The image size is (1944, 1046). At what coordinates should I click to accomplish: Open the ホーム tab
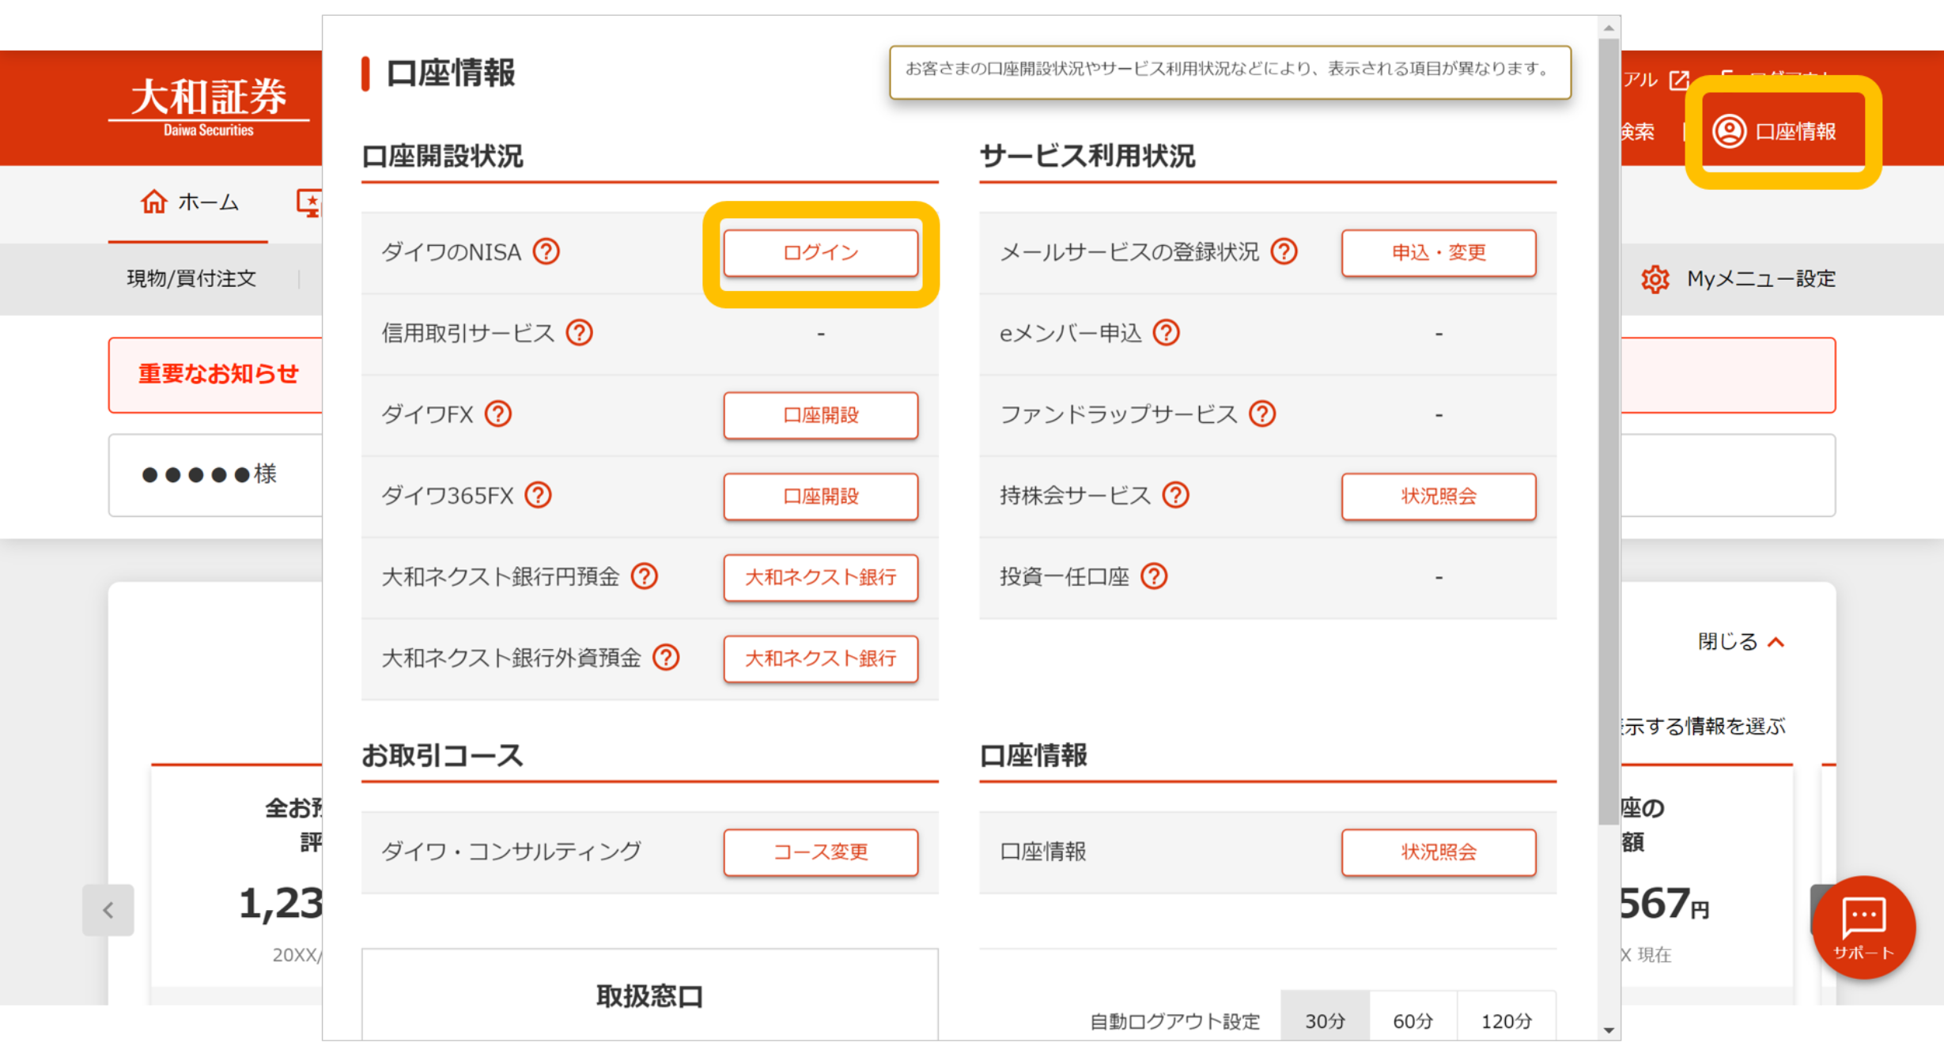coord(188,203)
